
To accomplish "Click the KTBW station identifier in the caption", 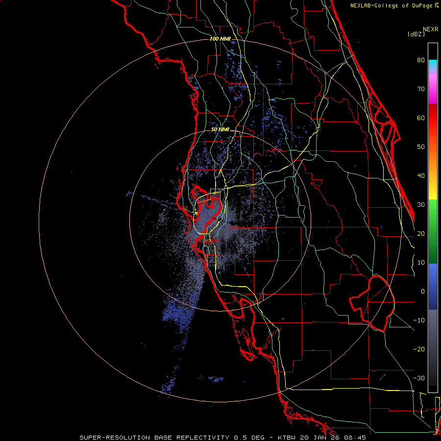I will [x=288, y=438].
